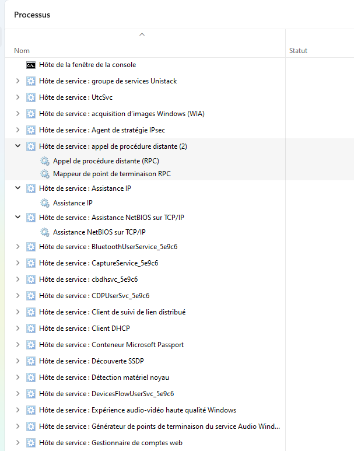Click the Client DHCP service host icon
Screen dimensions: 354x451
(31, 328)
